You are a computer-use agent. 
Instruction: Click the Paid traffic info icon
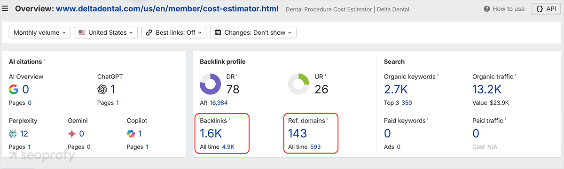[506, 119]
